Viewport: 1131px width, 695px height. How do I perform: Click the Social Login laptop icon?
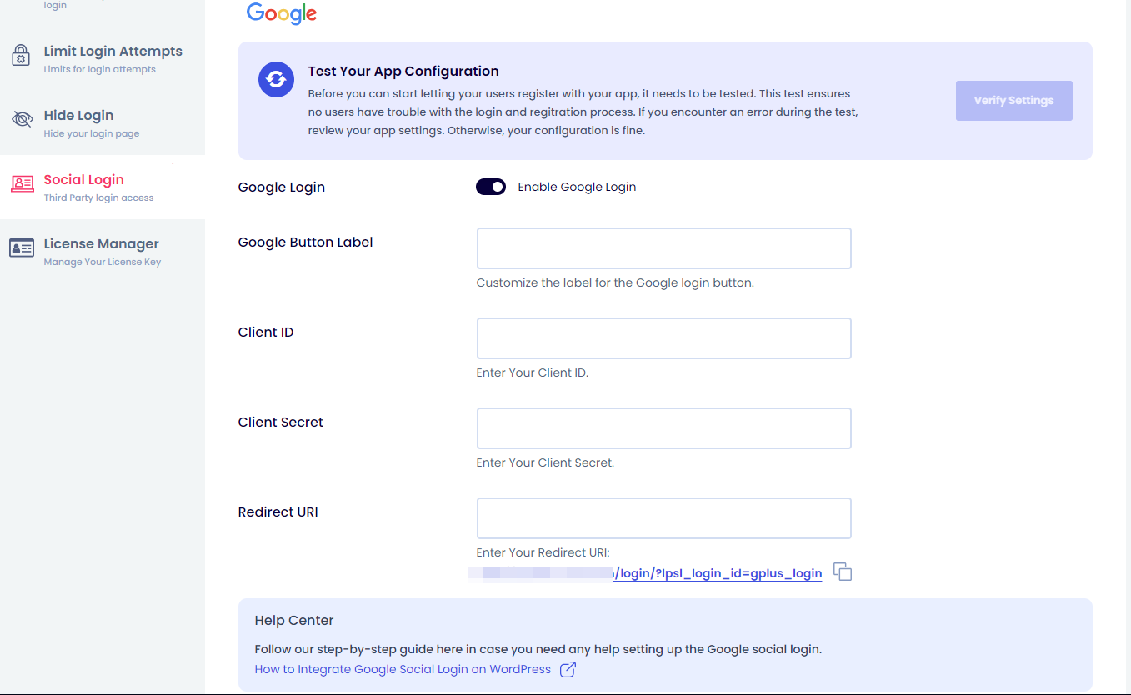pyautogui.click(x=23, y=184)
